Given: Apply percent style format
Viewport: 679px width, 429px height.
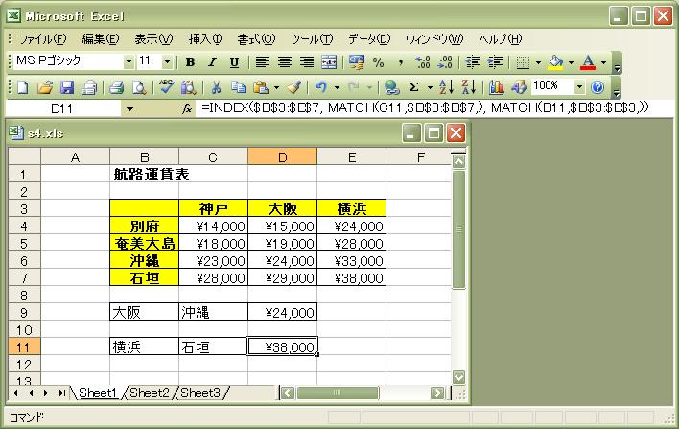Looking at the screenshot, I should coord(379,62).
